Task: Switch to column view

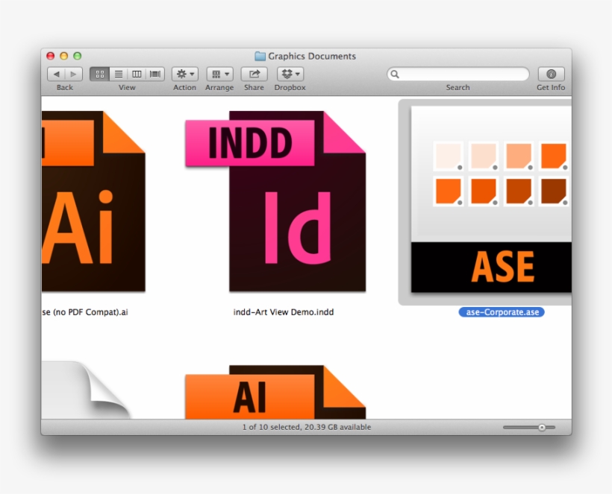Action: (x=137, y=74)
